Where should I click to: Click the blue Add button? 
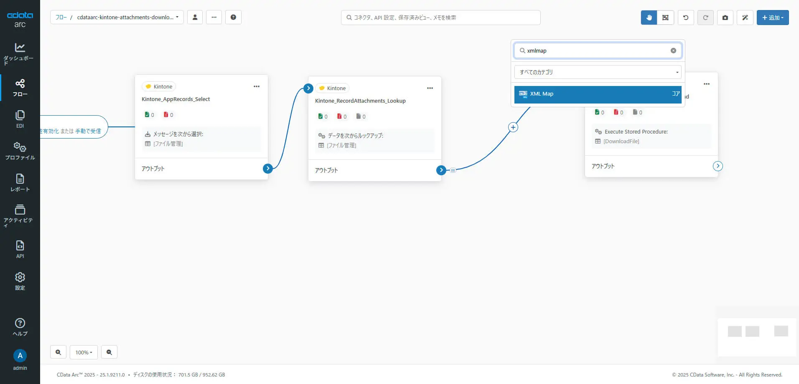(773, 18)
